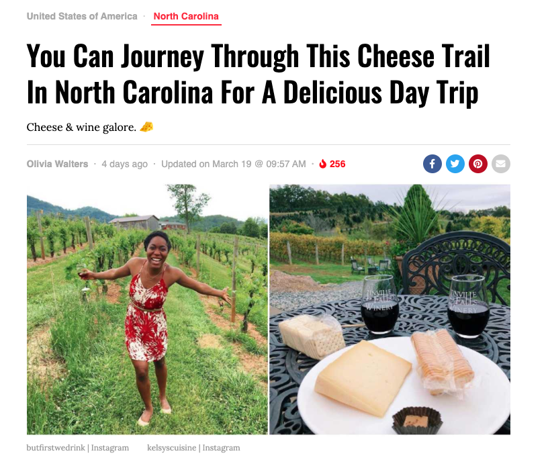Share article on Facebook
The image size is (548, 474).
coord(432,164)
